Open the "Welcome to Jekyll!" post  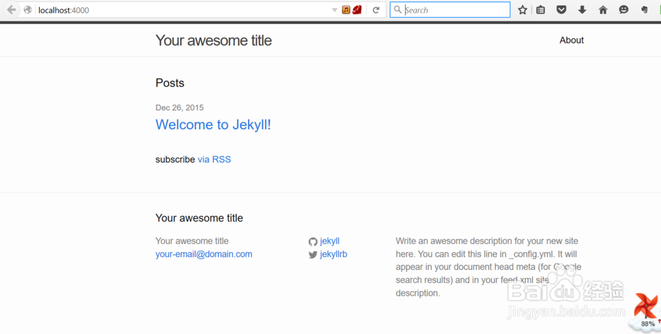pyautogui.click(x=213, y=125)
